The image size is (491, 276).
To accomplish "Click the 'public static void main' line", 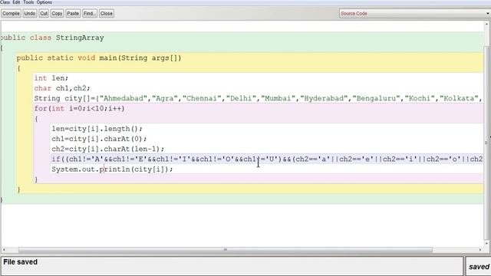I will coord(99,58).
